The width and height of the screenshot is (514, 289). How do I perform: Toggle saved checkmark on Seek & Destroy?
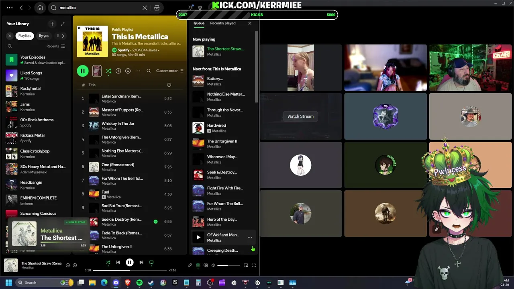(x=155, y=222)
